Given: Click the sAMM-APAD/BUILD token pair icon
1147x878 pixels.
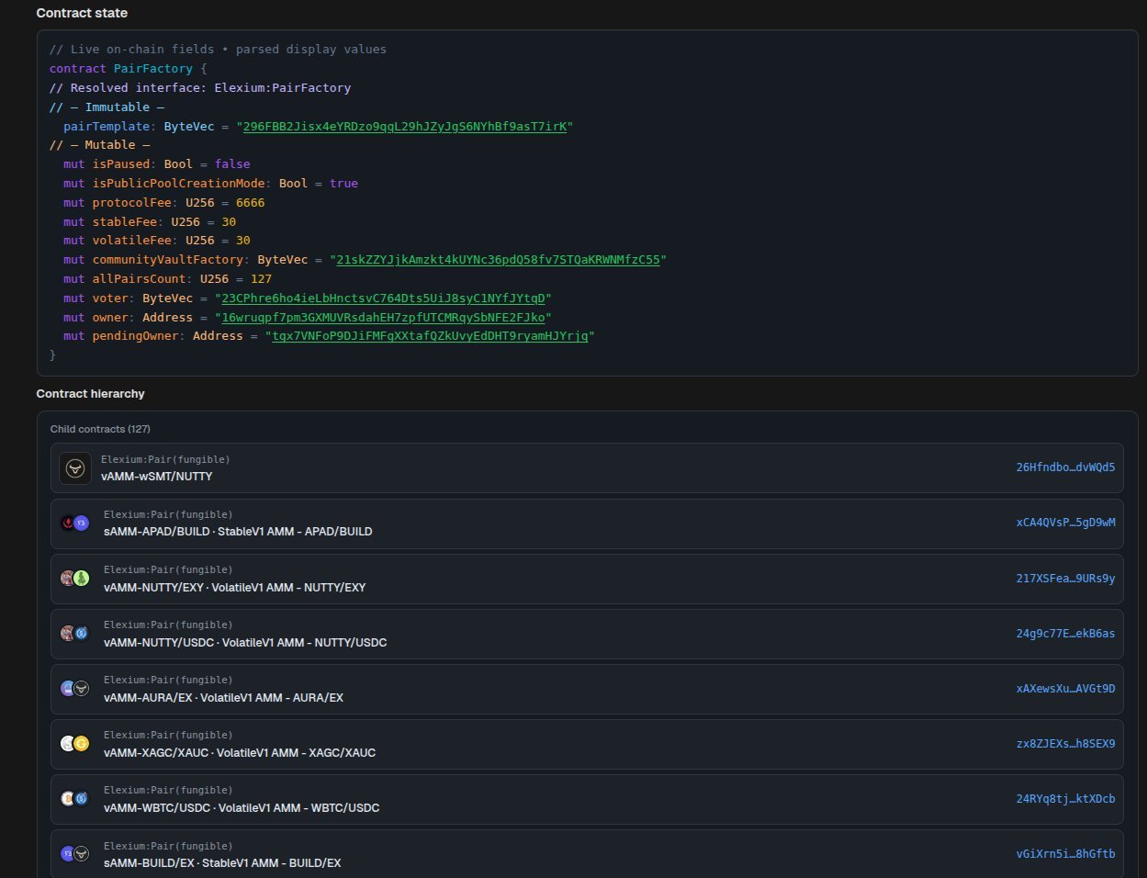Looking at the screenshot, I should 74,523.
